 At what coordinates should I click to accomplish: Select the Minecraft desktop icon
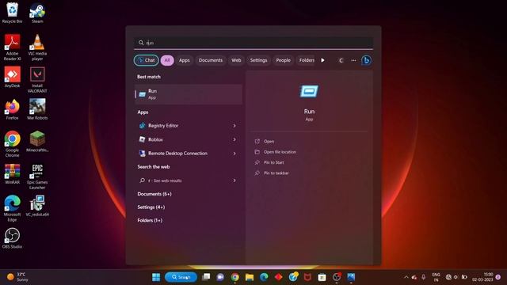coord(37,142)
